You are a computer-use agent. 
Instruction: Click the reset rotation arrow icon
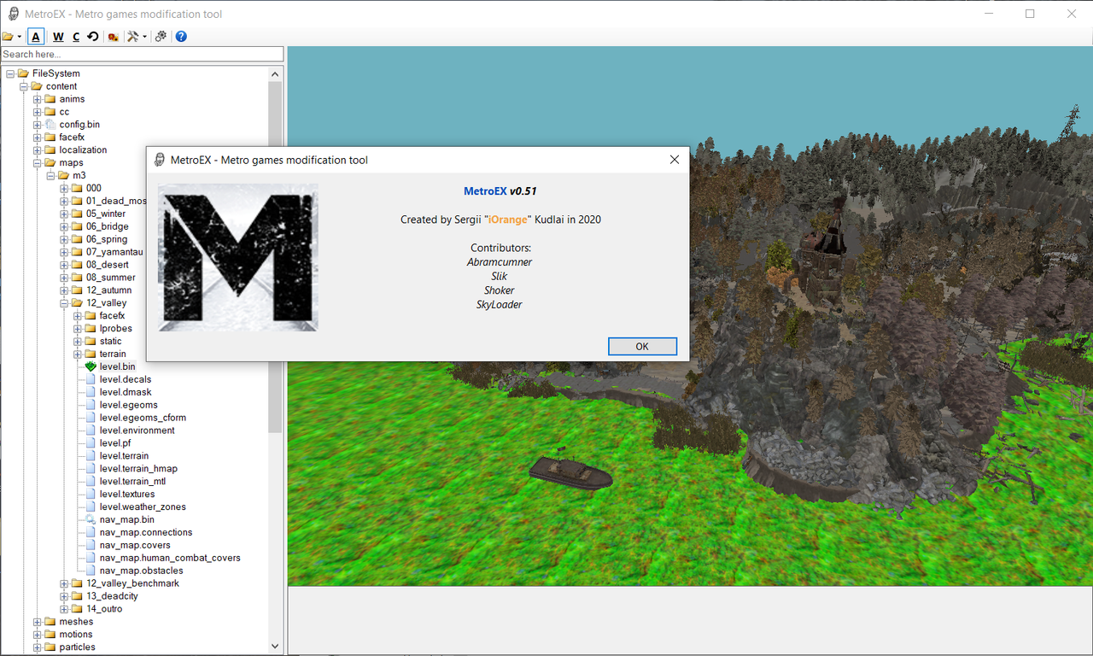[93, 37]
